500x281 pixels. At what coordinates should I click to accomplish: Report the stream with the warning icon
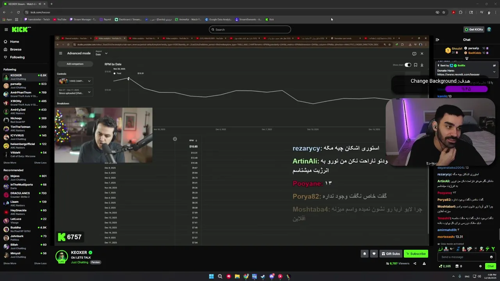[424, 263]
